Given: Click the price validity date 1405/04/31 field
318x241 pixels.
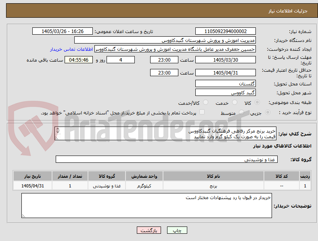Looking at the screenshot, I should click(x=225, y=73).
